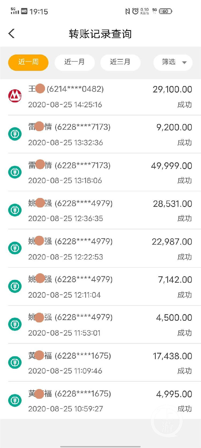Open the 22,987.00 transfer record
The width and height of the screenshot is (201, 448).
[x=105, y=249]
